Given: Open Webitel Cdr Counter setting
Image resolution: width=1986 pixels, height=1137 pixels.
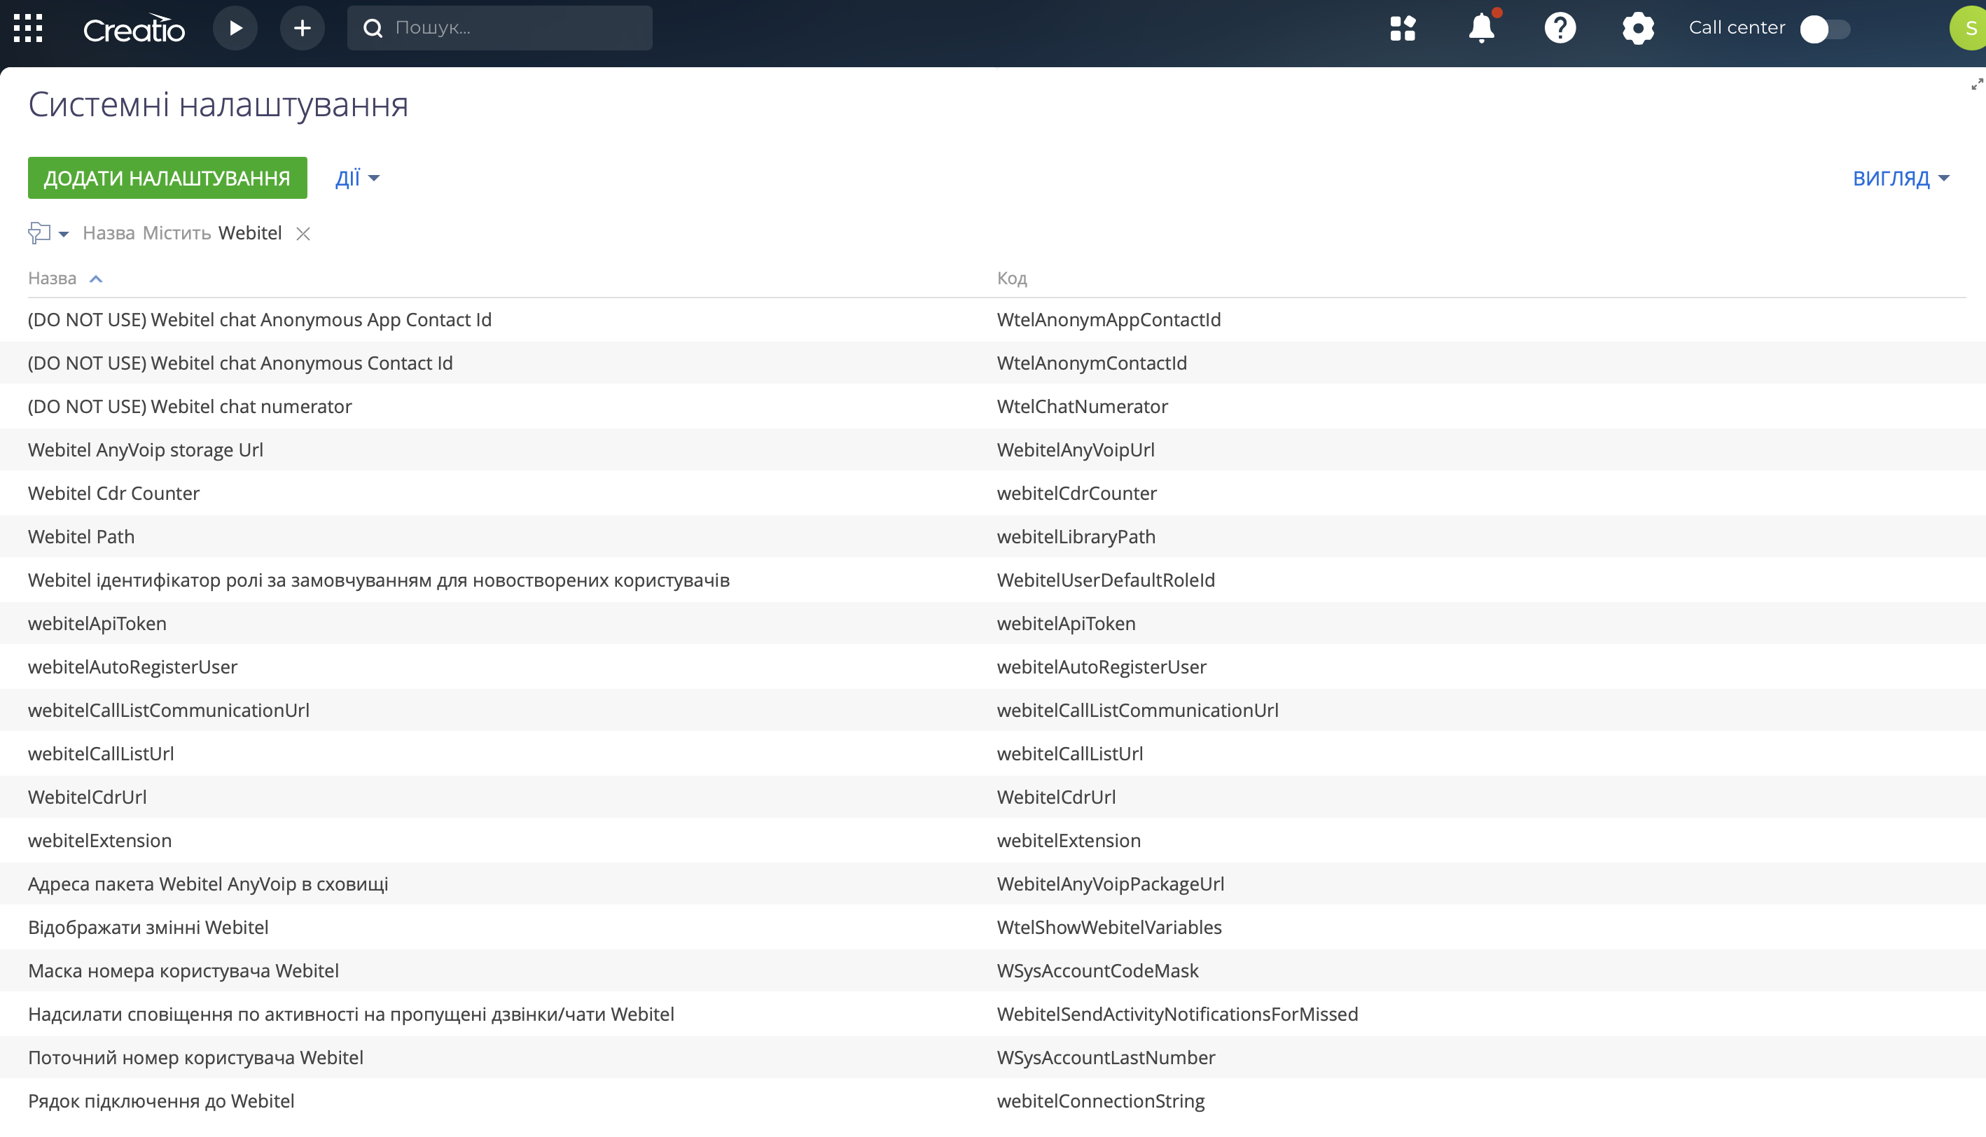Looking at the screenshot, I should click(114, 493).
